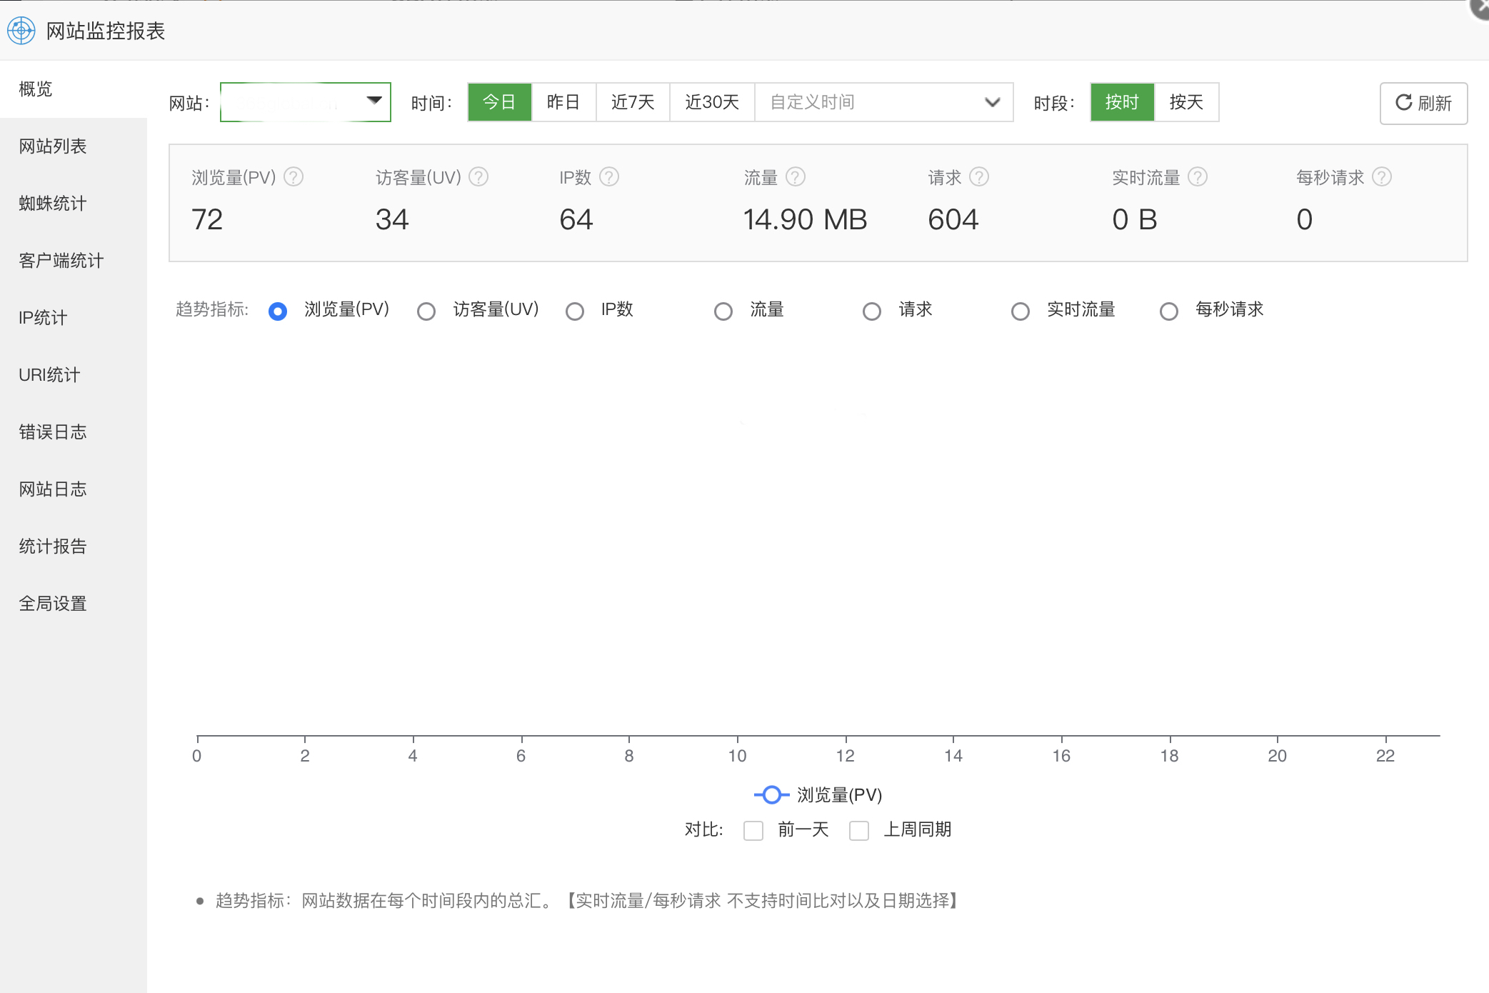Select the 近7天 time filter
This screenshot has width=1489, height=993.
[633, 102]
